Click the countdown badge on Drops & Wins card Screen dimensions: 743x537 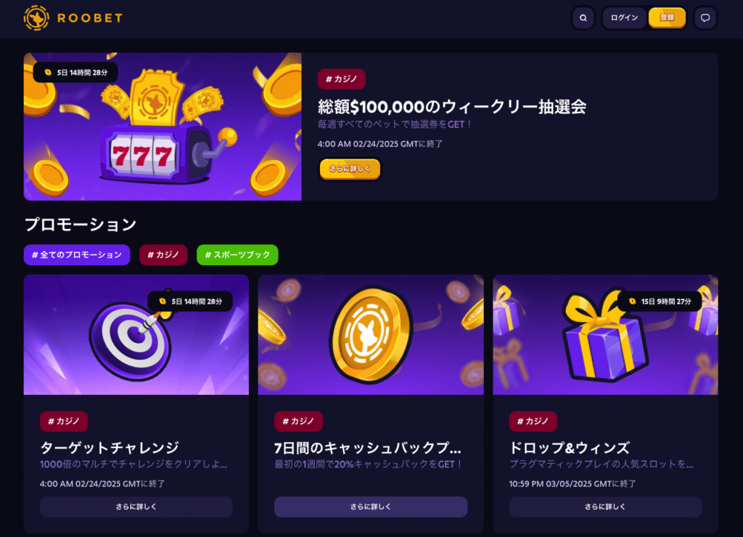click(x=660, y=301)
